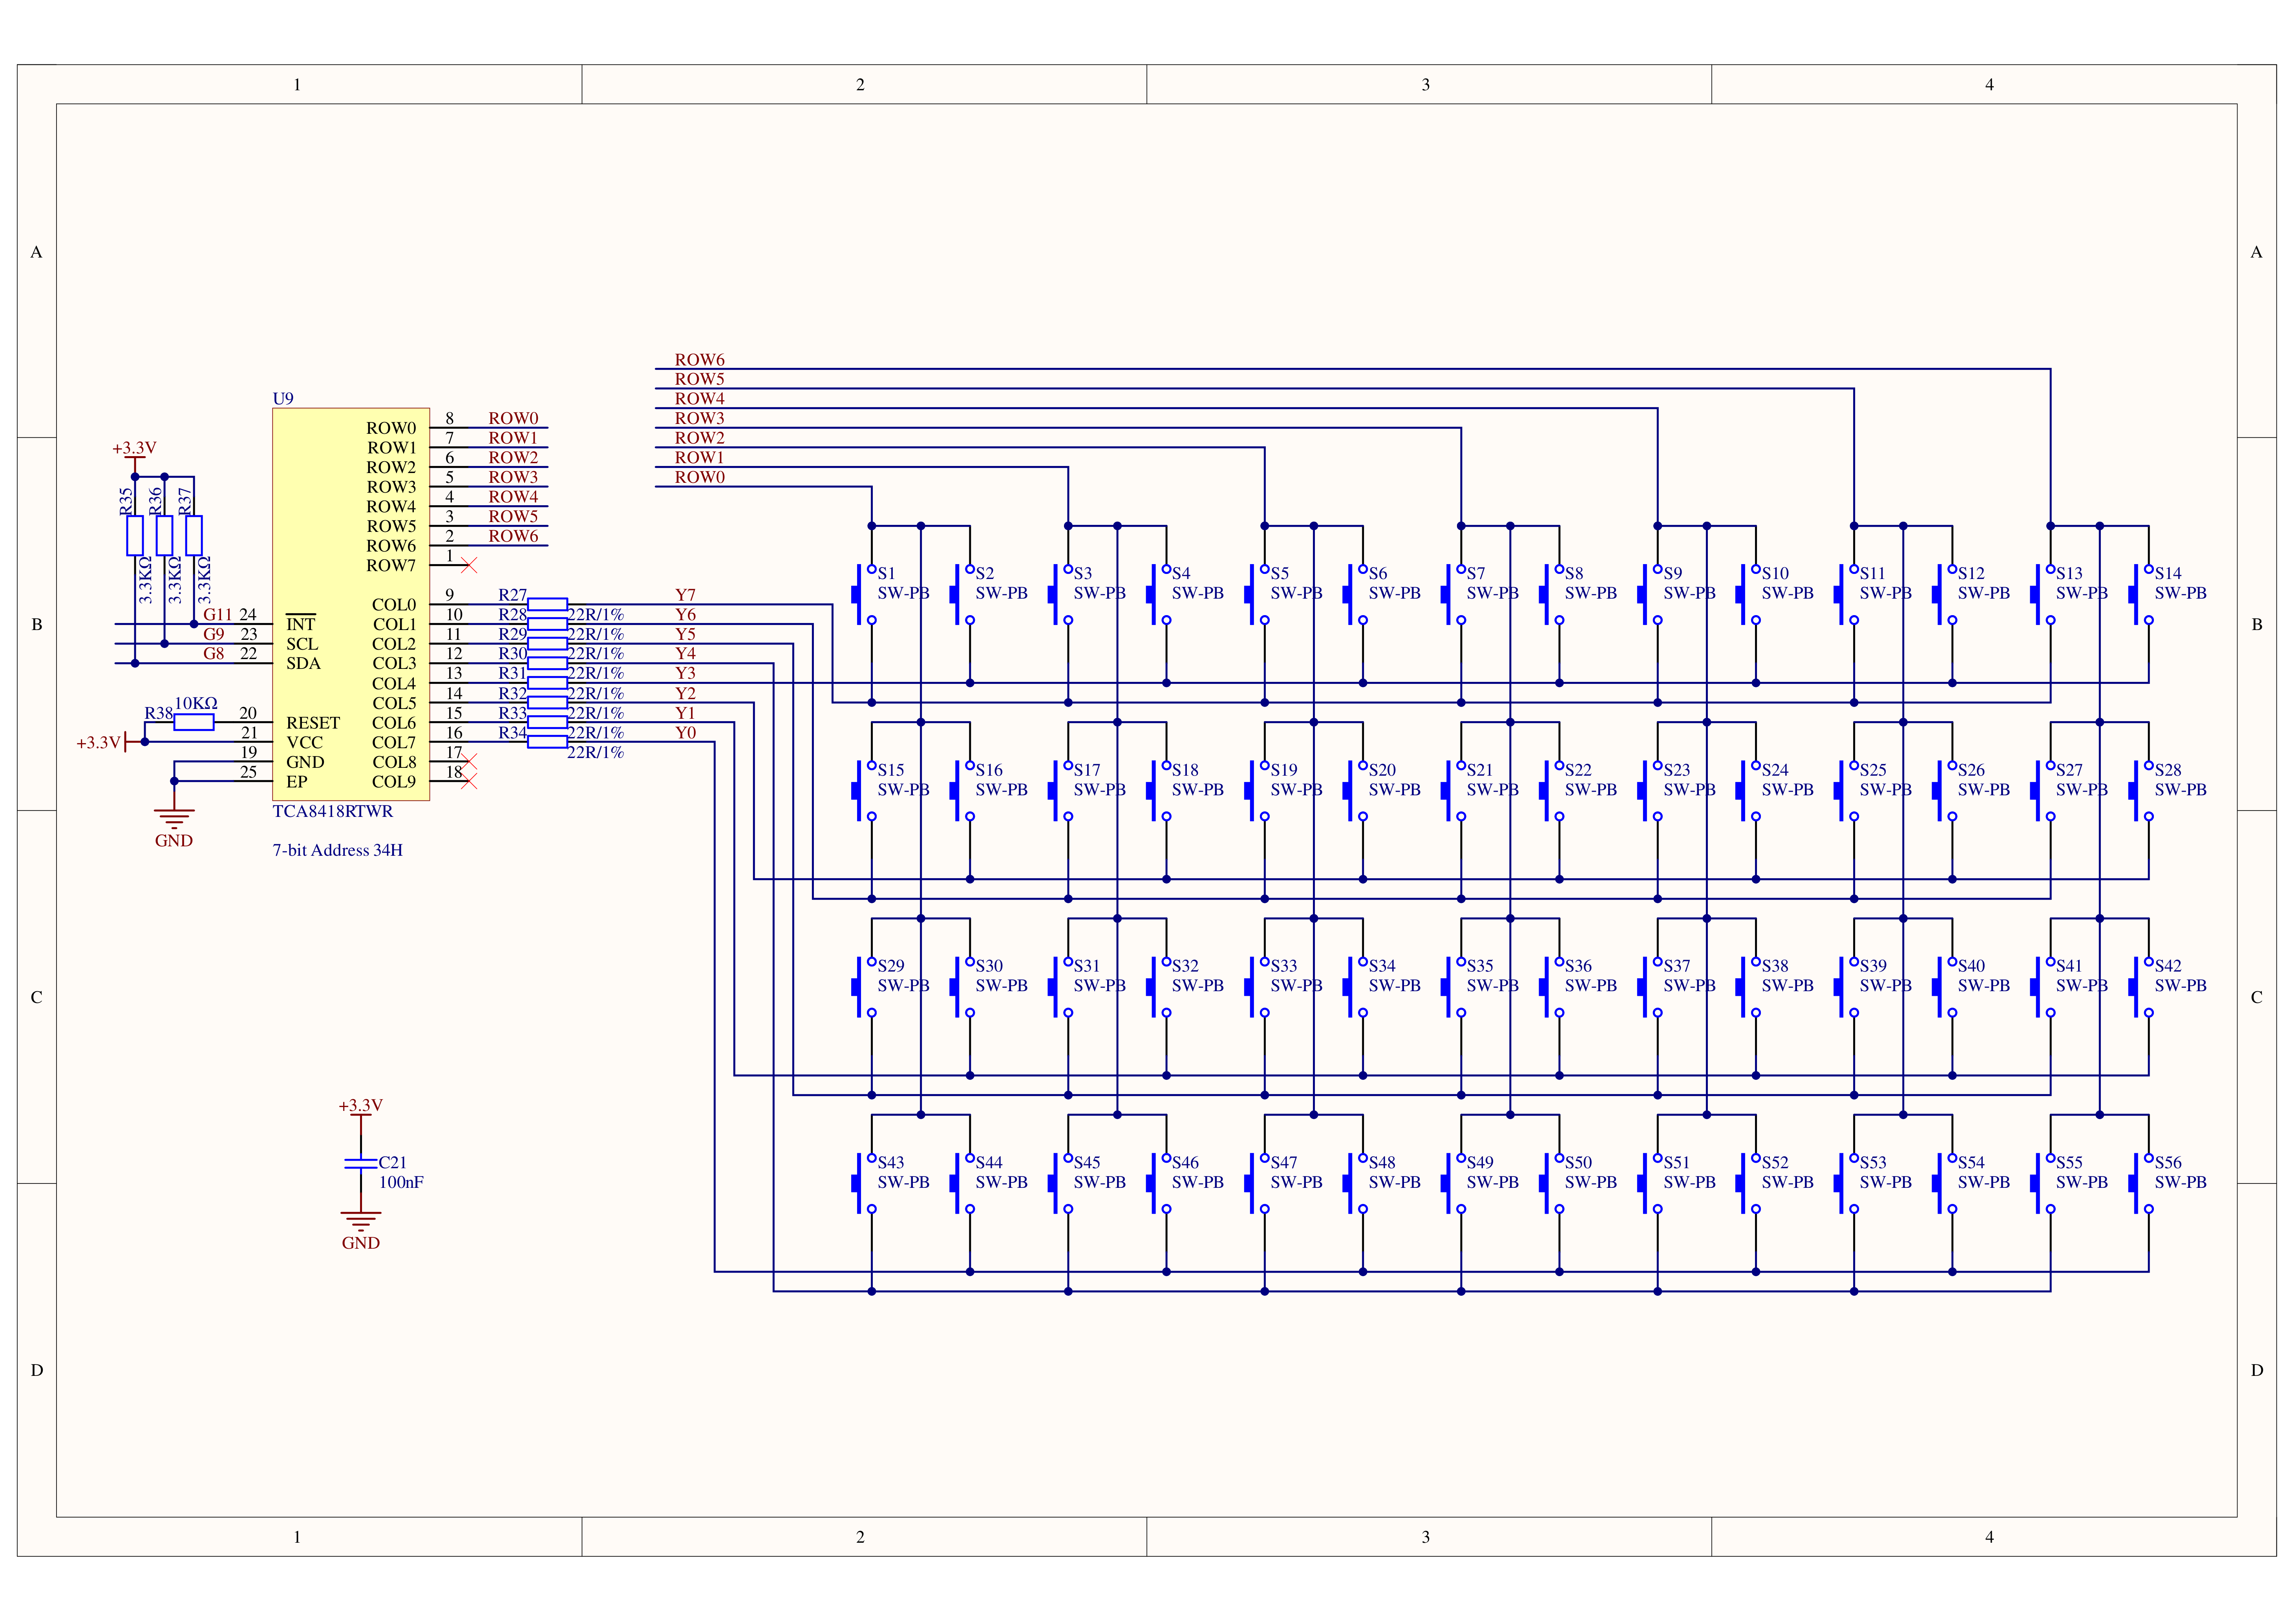Select the S56 push-button switch symbol
The image size is (2296, 1622).
tap(2141, 1183)
